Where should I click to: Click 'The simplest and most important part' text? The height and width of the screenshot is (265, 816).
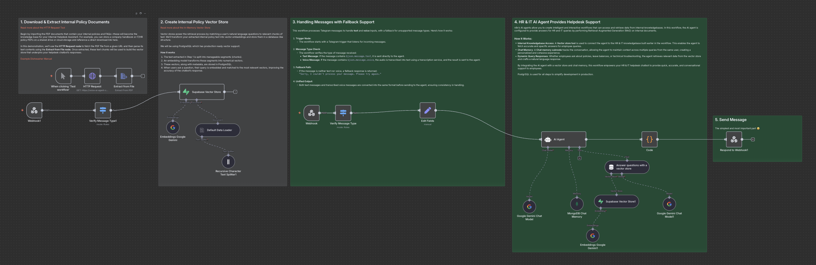pos(735,128)
